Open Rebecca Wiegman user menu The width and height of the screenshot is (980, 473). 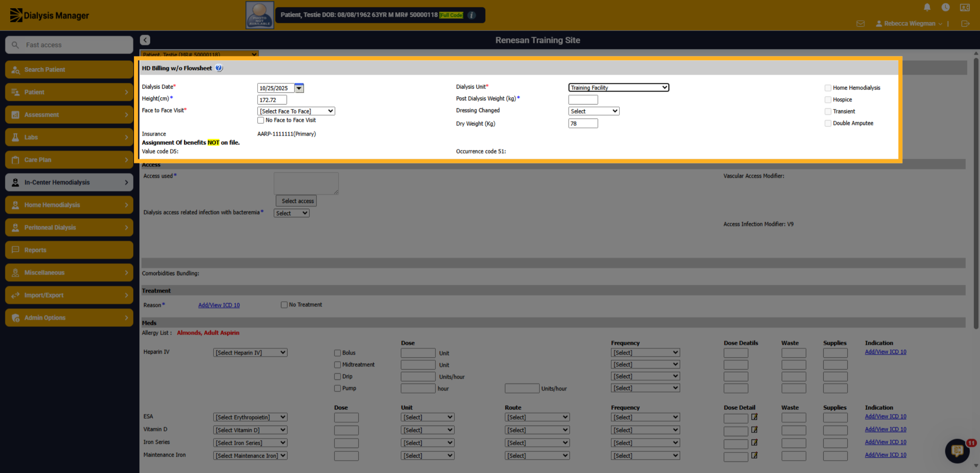909,24
